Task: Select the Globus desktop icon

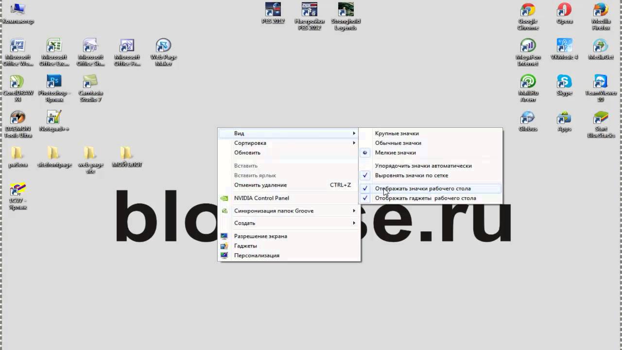Action: click(528, 122)
